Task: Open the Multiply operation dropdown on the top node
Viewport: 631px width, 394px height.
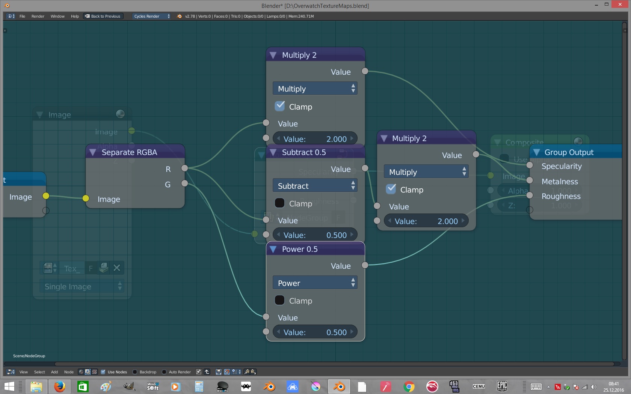Action: pyautogui.click(x=315, y=89)
